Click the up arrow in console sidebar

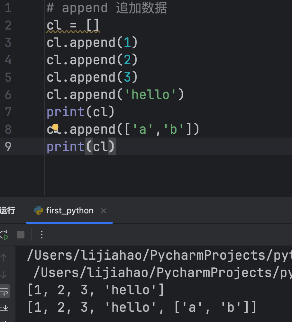4,257
